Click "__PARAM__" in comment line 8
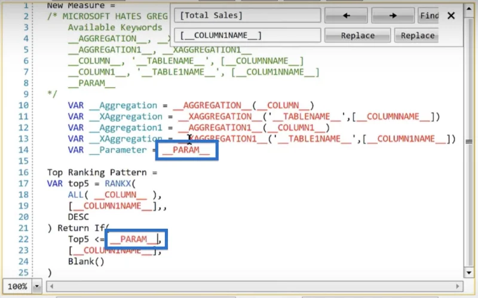The width and height of the screenshot is (478, 298). coord(91,83)
